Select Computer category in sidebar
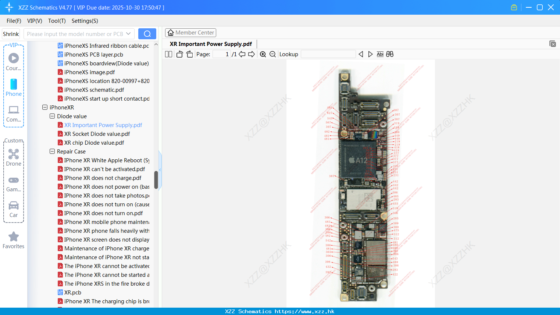The image size is (560, 315). (x=14, y=113)
